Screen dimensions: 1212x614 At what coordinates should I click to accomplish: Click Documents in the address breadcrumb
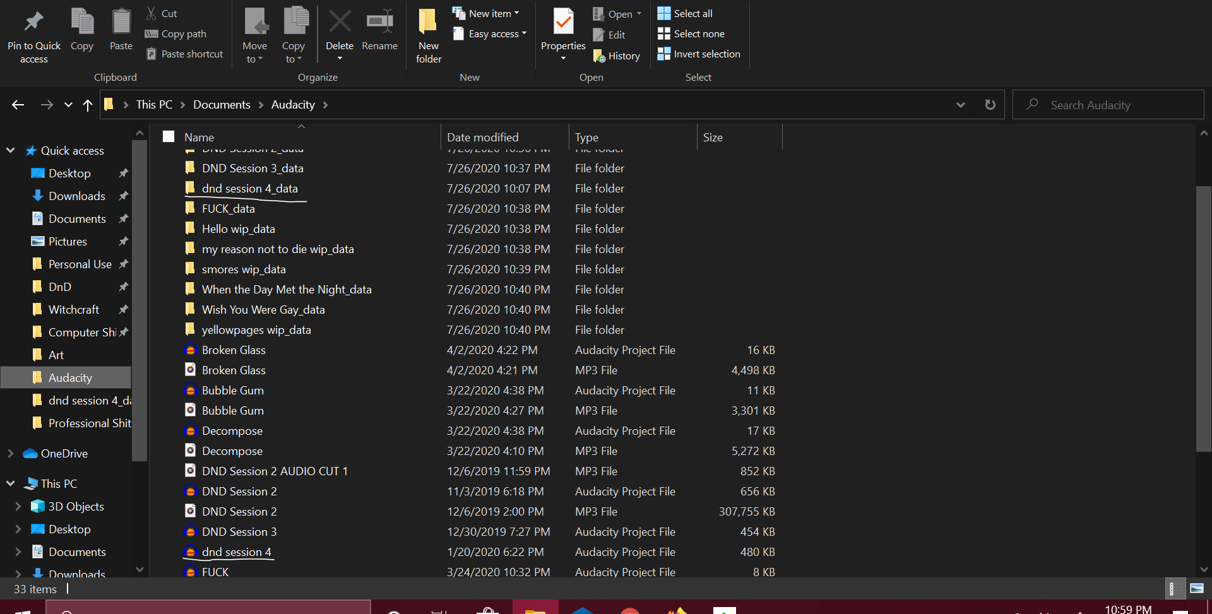222,105
